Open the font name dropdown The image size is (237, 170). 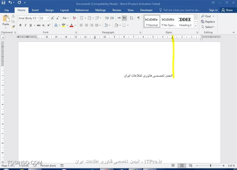pos(38,18)
